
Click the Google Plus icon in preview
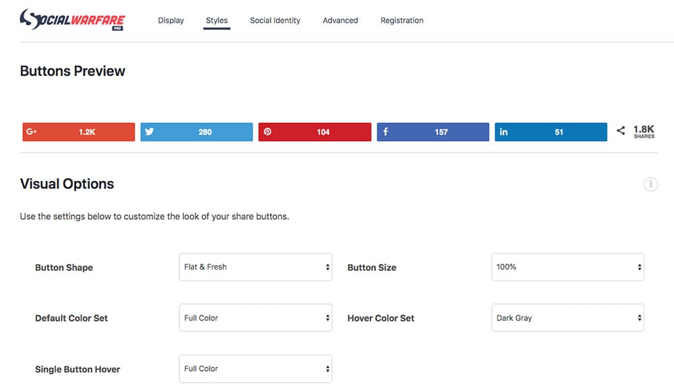[x=32, y=132]
